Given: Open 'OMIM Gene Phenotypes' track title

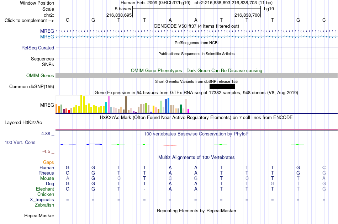Looking at the screenshot, I should [x=196, y=70].
